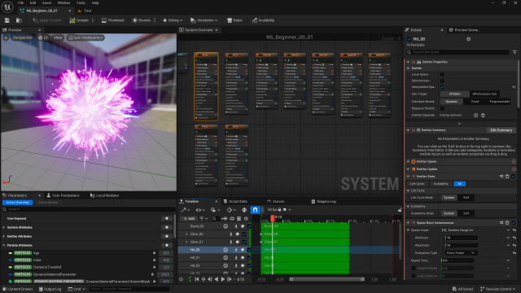Open the Scalability toolbar option
This screenshot has width=521, height=293.
pyautogui.click(x=263, y=20)
